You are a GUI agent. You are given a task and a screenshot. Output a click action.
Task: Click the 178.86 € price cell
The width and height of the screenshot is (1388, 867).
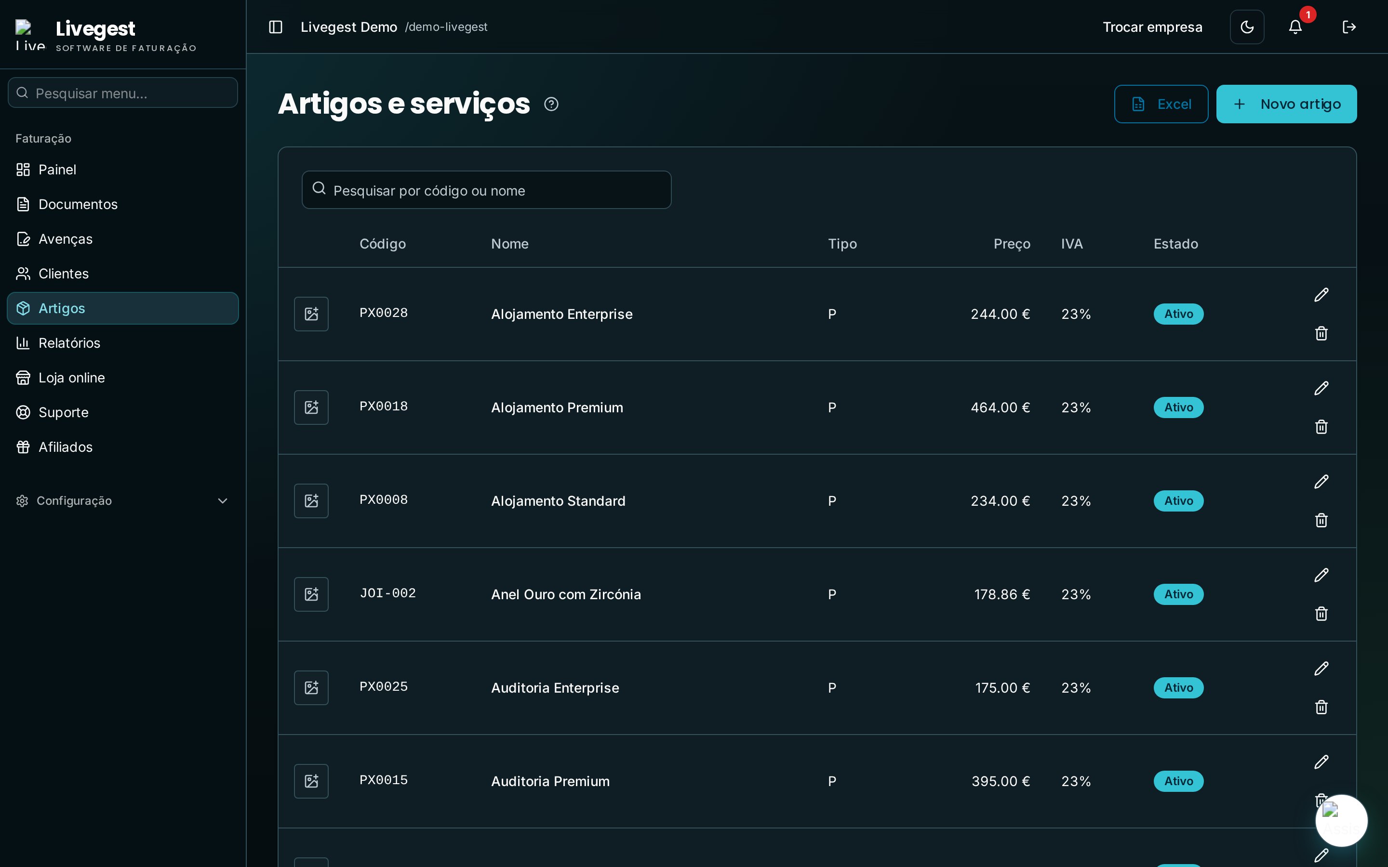[1002, 594]
